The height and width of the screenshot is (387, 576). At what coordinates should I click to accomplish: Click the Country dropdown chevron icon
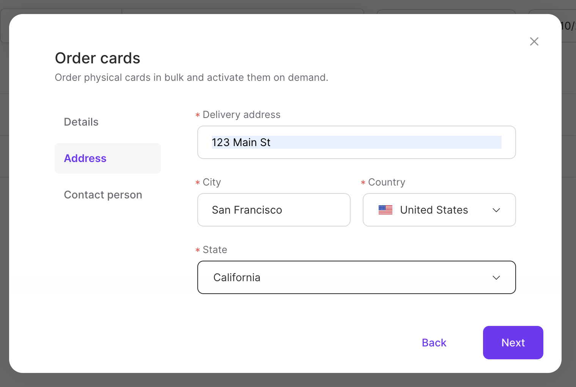[x=496, y=210]
